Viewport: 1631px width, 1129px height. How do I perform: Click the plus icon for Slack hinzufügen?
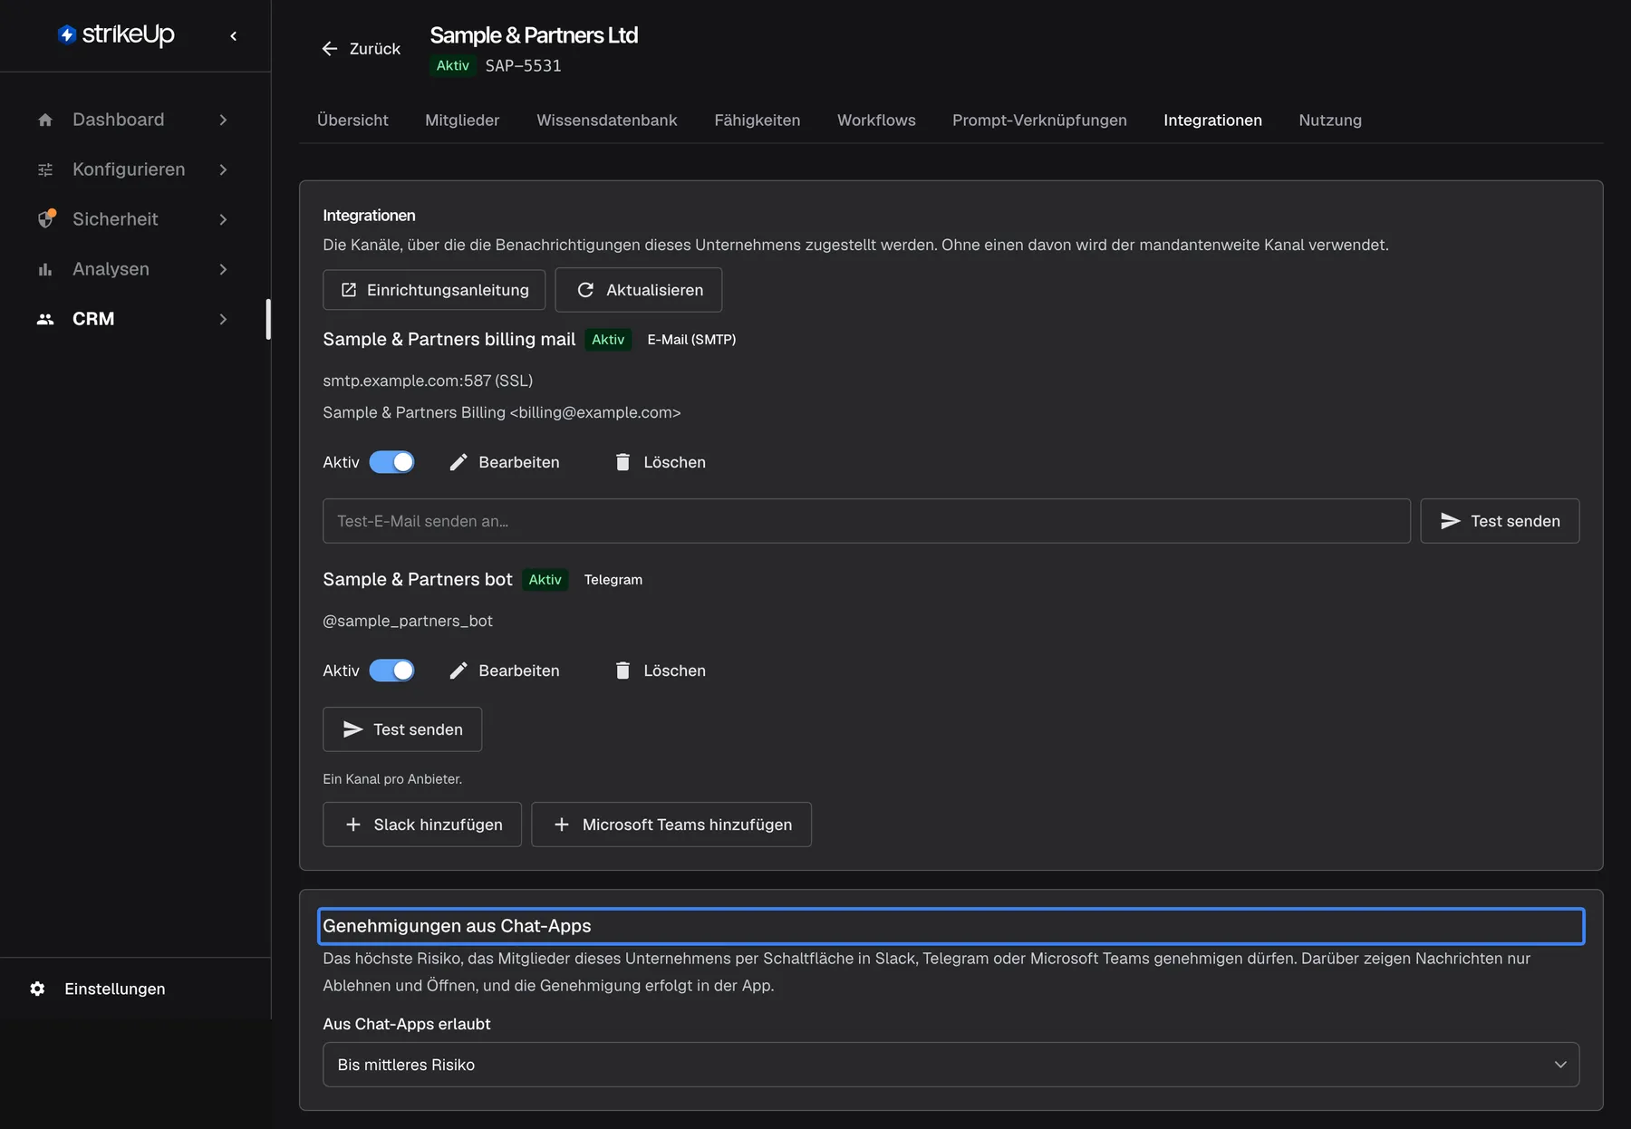pyautogui.click(x=353, y=825)
